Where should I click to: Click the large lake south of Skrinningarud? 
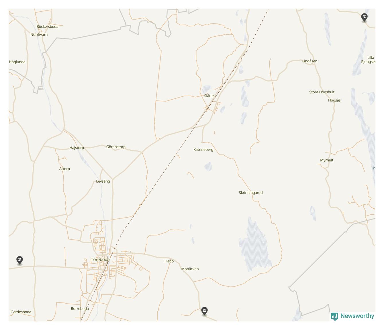255,245
